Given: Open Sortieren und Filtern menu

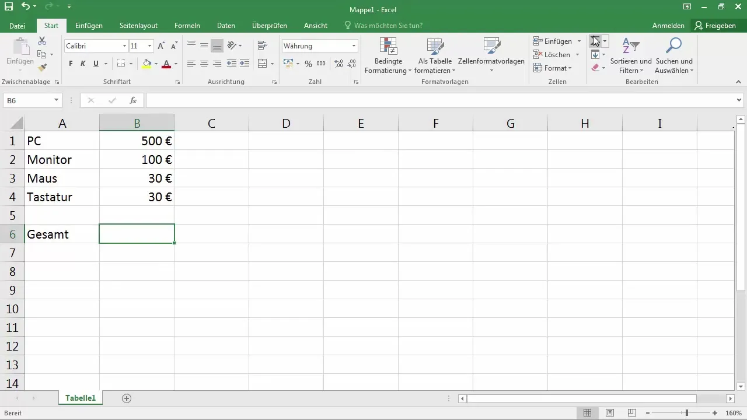Looking at the screenshot, I should pyautogui.click(x=631, y=55).
